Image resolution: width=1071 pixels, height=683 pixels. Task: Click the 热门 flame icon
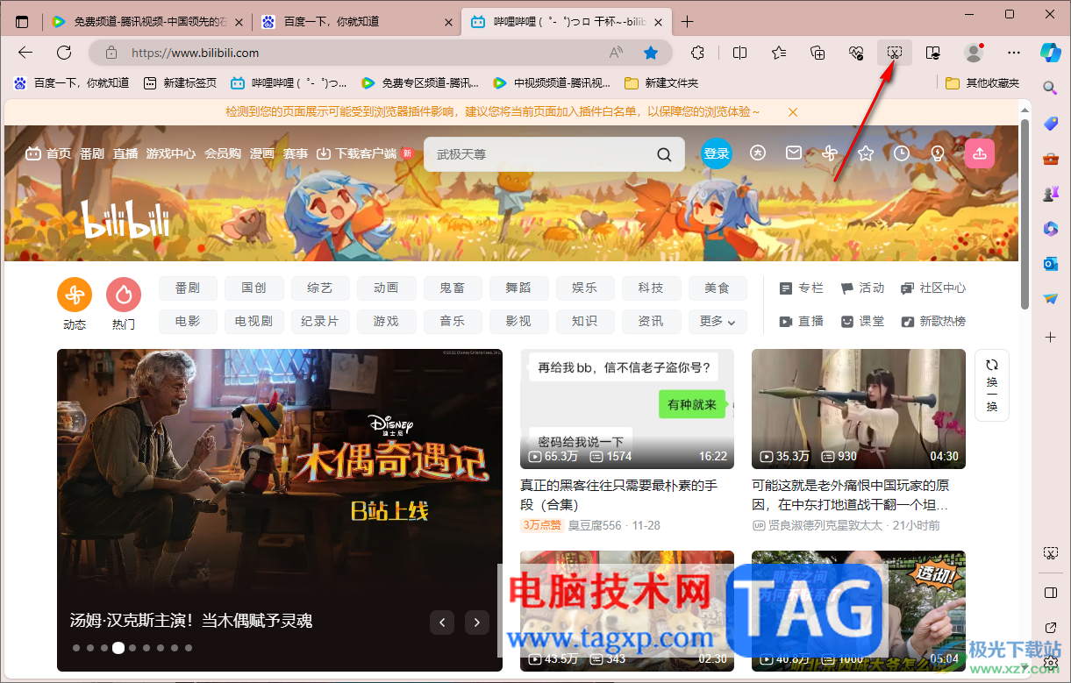pyautogui.click(x=124, y=295)
